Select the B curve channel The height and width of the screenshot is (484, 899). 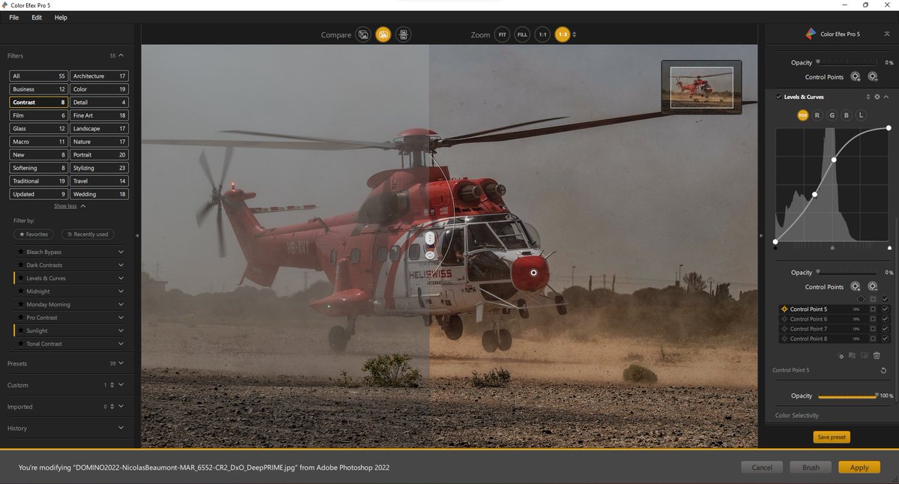coord(846,115)
